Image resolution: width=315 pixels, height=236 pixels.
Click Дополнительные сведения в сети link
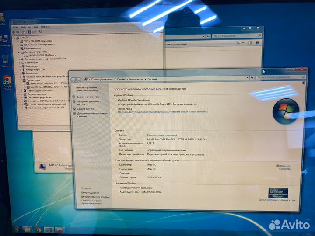click(x=278, y=200)
